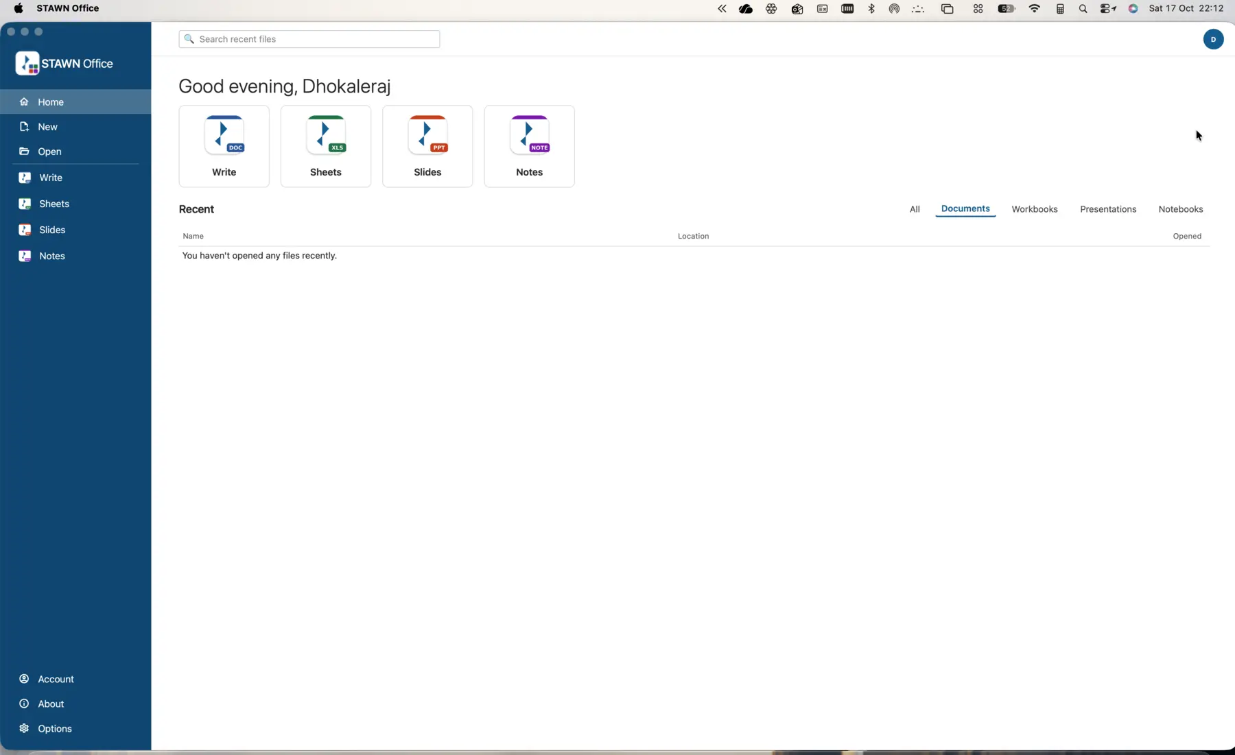Viewport: 1235px width, 755px height.
Task: Switch to the Presentations tab
Action: [1108, 209]
